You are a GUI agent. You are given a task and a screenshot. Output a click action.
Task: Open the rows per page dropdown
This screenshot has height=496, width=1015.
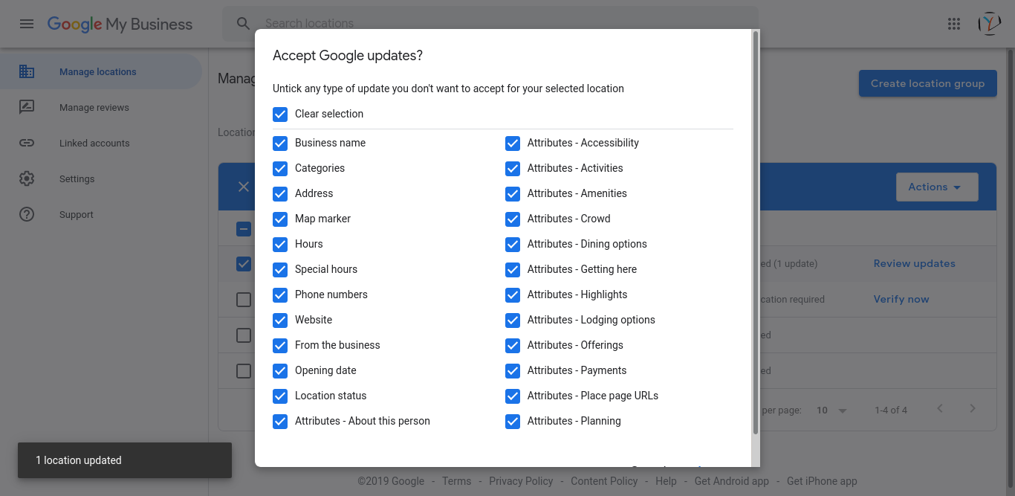click(x=831, y=410)
